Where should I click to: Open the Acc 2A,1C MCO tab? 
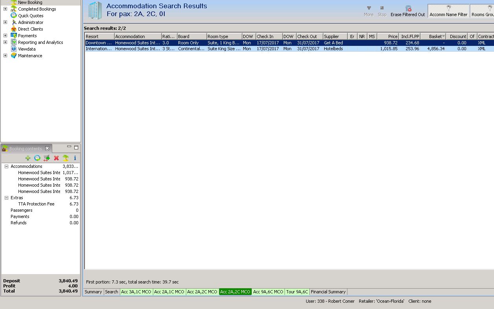(x=169, y=292)
